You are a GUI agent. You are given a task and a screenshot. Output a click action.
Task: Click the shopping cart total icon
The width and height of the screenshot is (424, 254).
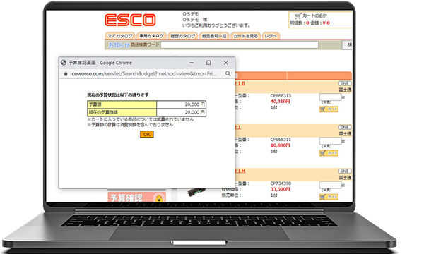coord(298,16)
